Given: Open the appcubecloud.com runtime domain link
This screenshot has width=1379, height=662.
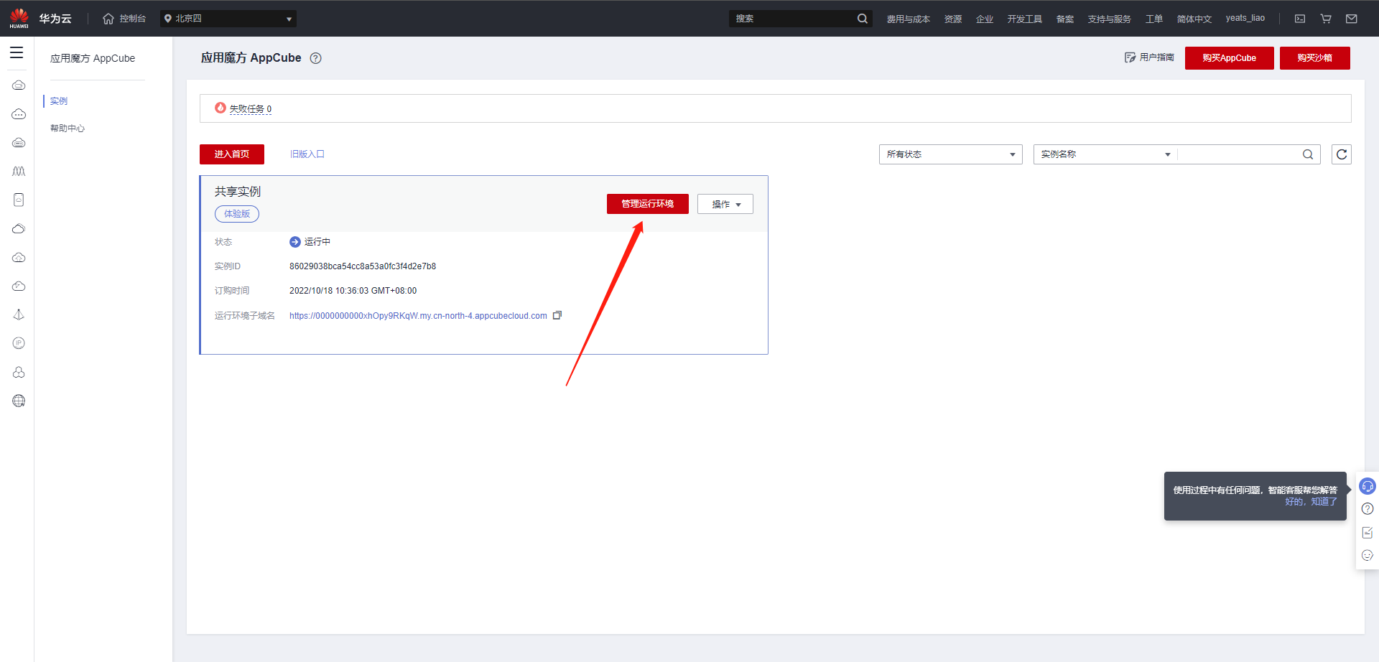Looking at the screenshot, I should click(418, 316).
